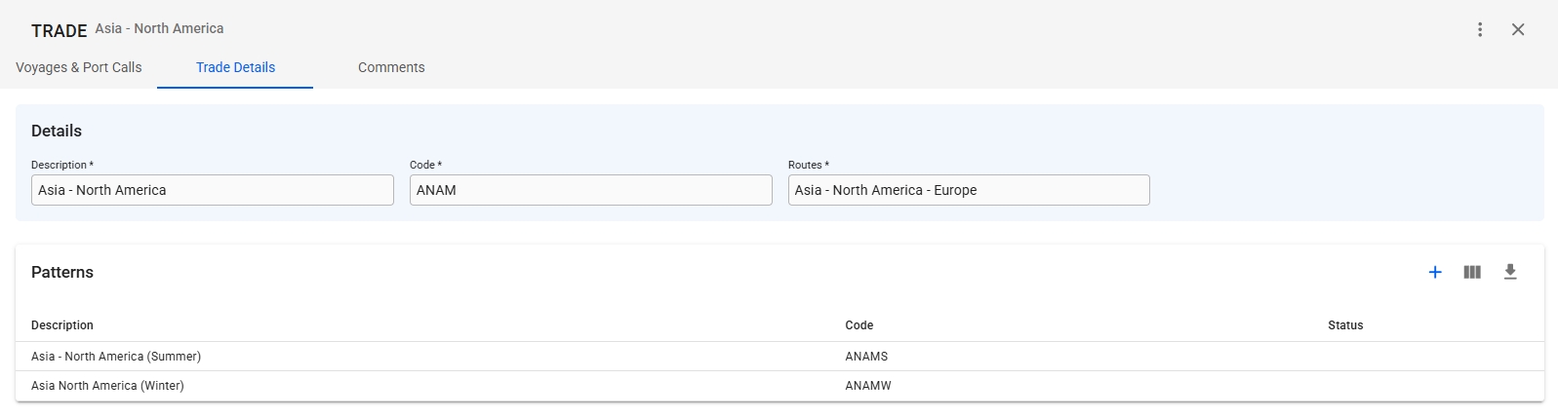
Task: Sort patterns by Description column header
Action: point(62,325)
